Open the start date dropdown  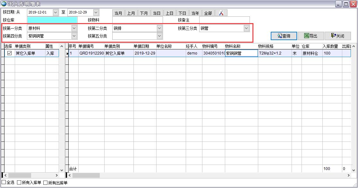pos(55,12)
